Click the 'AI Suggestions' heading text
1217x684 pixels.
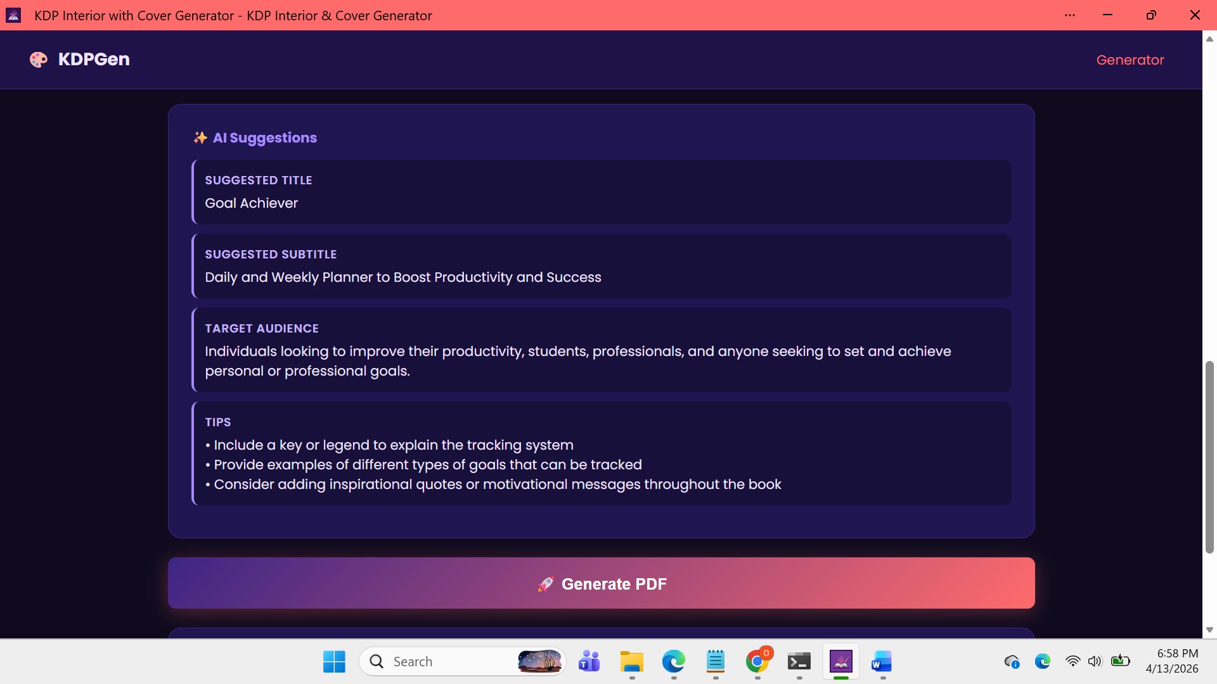(x=265, y=137)
